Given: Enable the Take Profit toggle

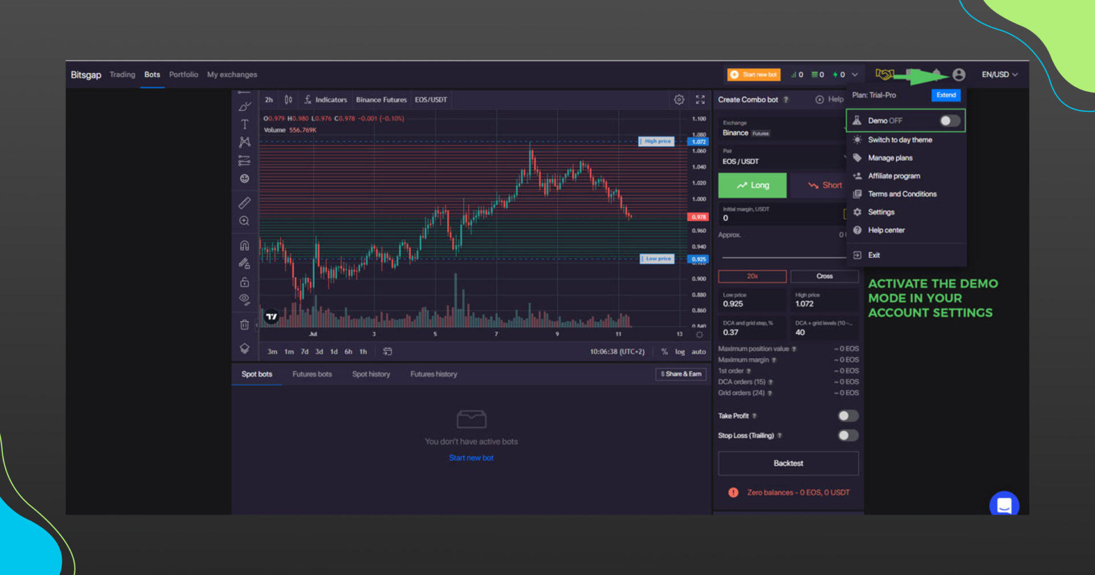Looking at the screenshot, I should click(x=847, y=416).
